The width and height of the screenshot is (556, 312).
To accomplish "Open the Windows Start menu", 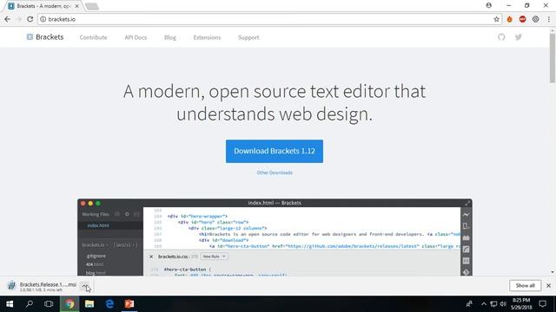I will (10, 304).
